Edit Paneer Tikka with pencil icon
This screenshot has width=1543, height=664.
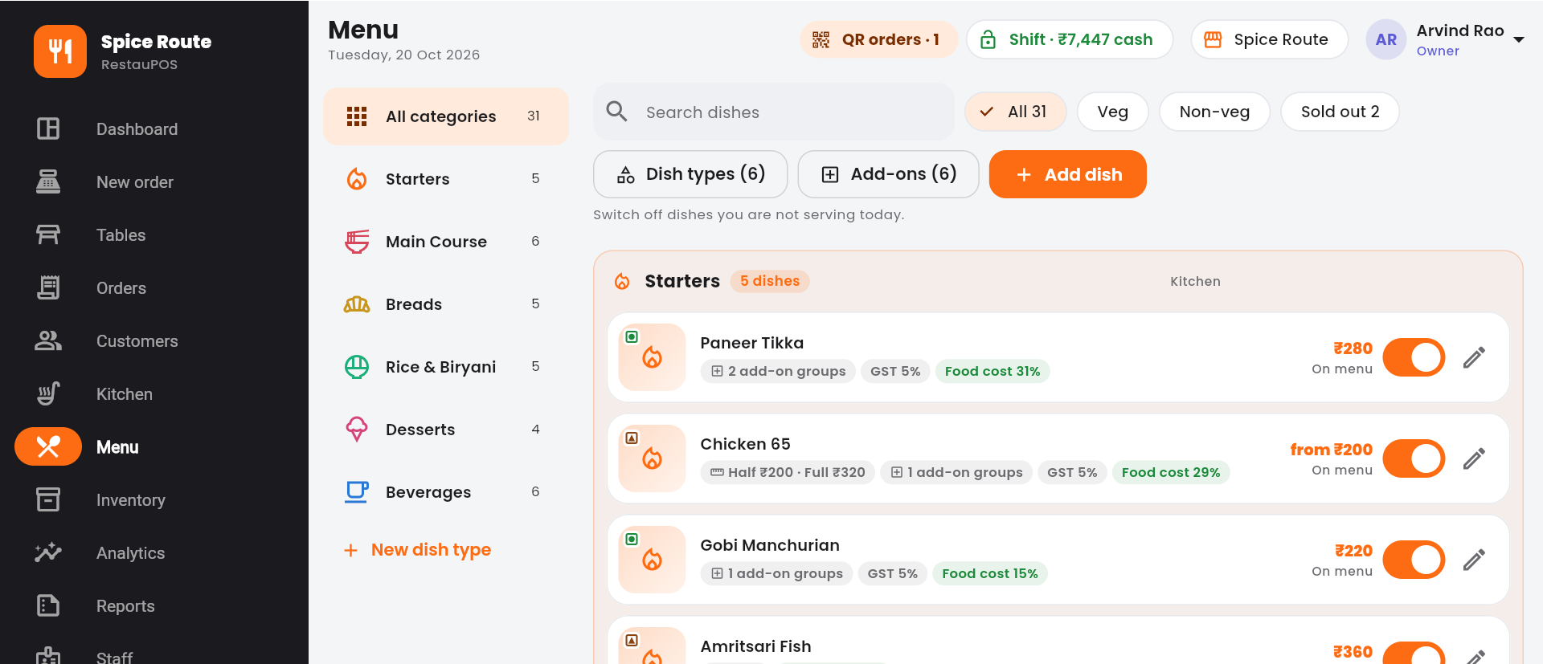(x=1474, y=357)
